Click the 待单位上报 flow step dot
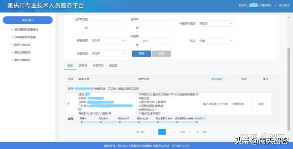293x149 pixels. coord(139,122)
